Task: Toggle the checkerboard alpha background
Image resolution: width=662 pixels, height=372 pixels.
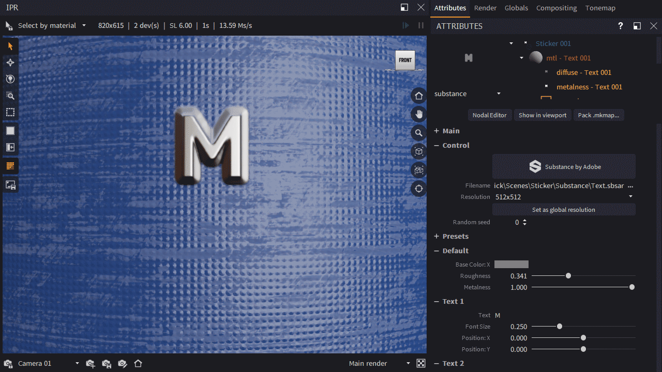Action: 421,364
